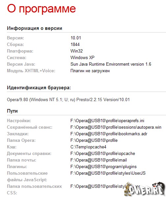Click the 'О программе' page title
The height and width of the screenshot is (197, 166).
point(41,9)
